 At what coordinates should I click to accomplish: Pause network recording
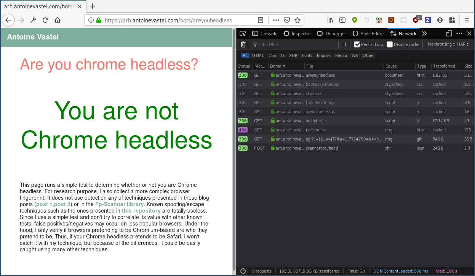tap(344, 44)
